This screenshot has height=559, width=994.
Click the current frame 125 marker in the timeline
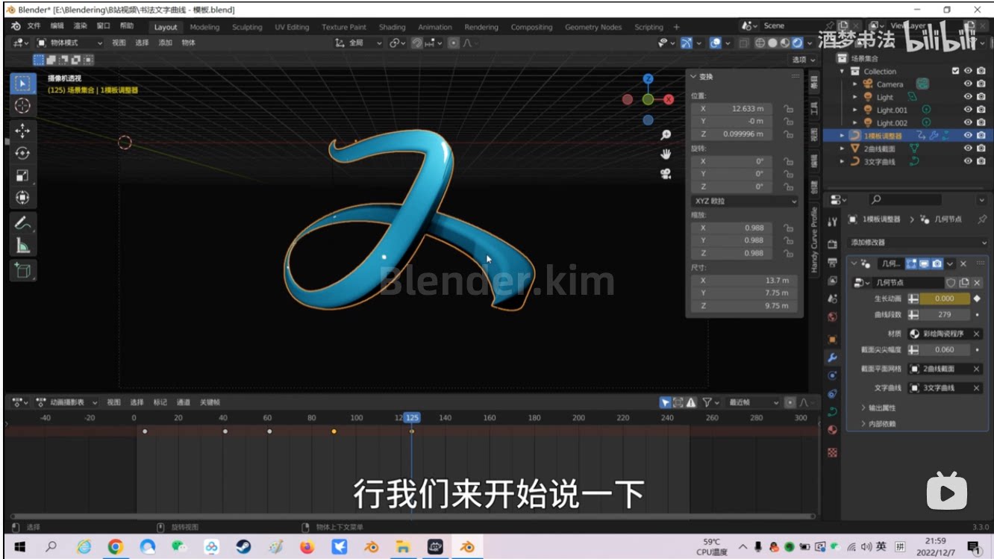pos(412,418)
